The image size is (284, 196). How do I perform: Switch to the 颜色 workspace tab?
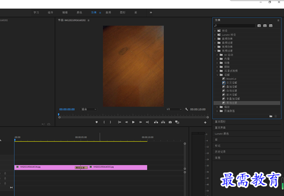(79, 12)
